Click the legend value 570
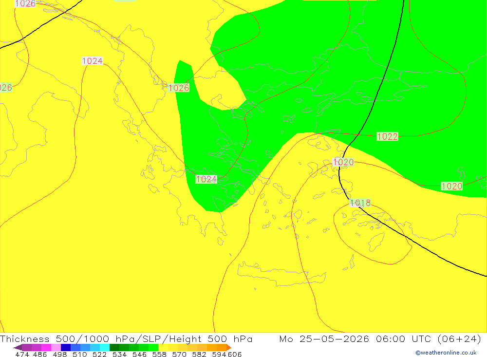 179,354
